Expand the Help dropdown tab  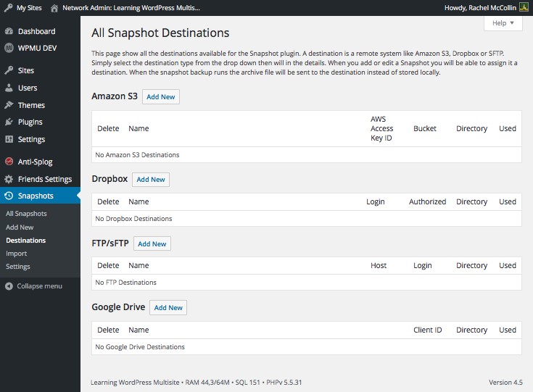coord(503,23)
